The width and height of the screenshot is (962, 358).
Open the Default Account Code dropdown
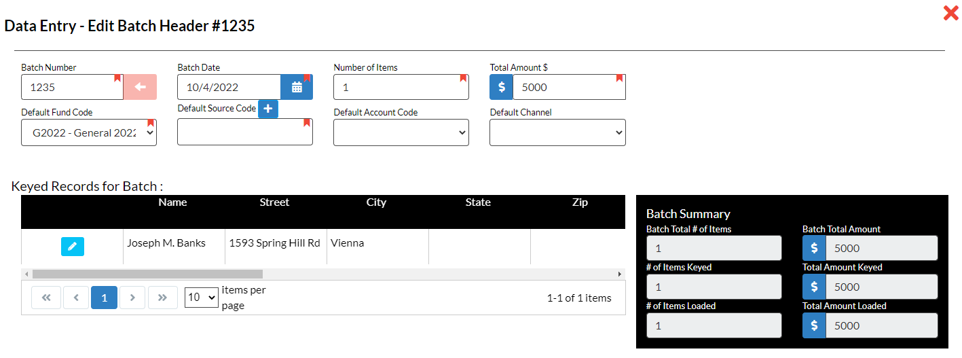pyautogui.click(x=401, y=132)
